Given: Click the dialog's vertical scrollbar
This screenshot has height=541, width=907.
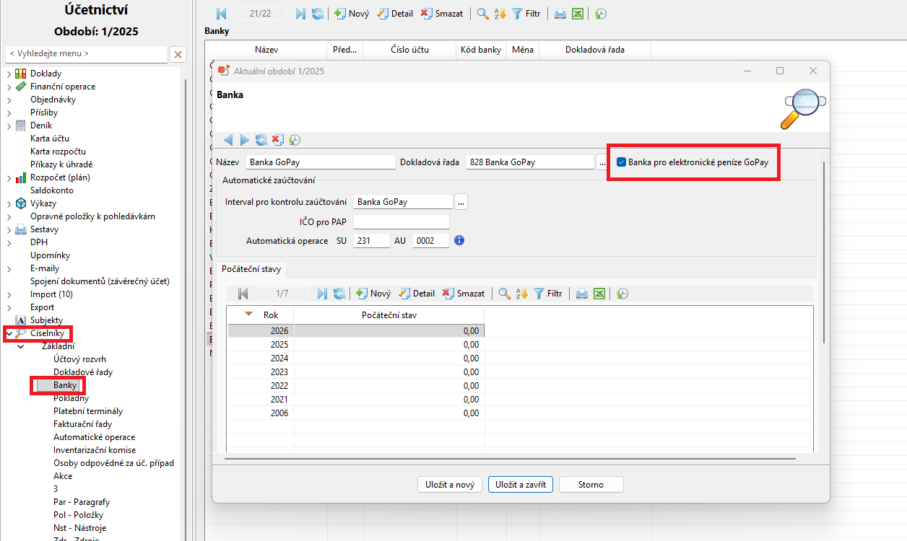Looking at the screenshot, I should point(824,252).
